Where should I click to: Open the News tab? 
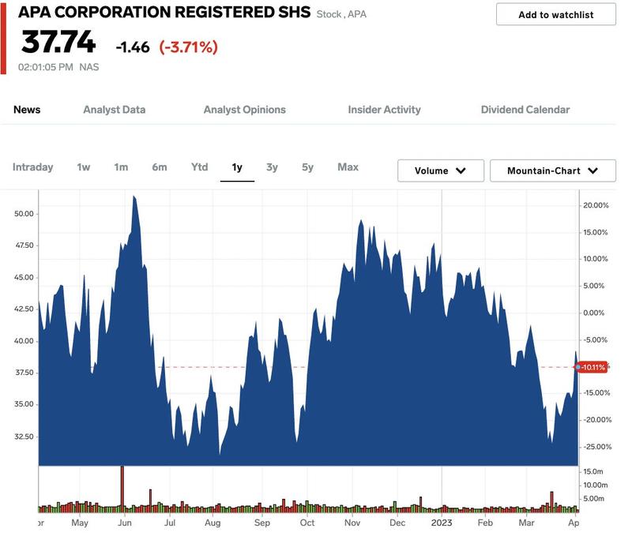[x=27, y=110]
